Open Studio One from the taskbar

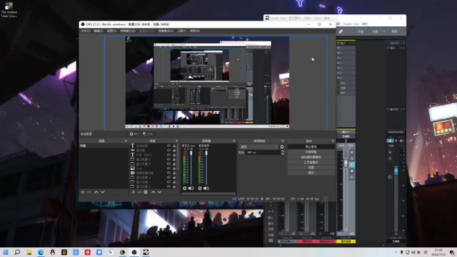[x=146, y=252]
